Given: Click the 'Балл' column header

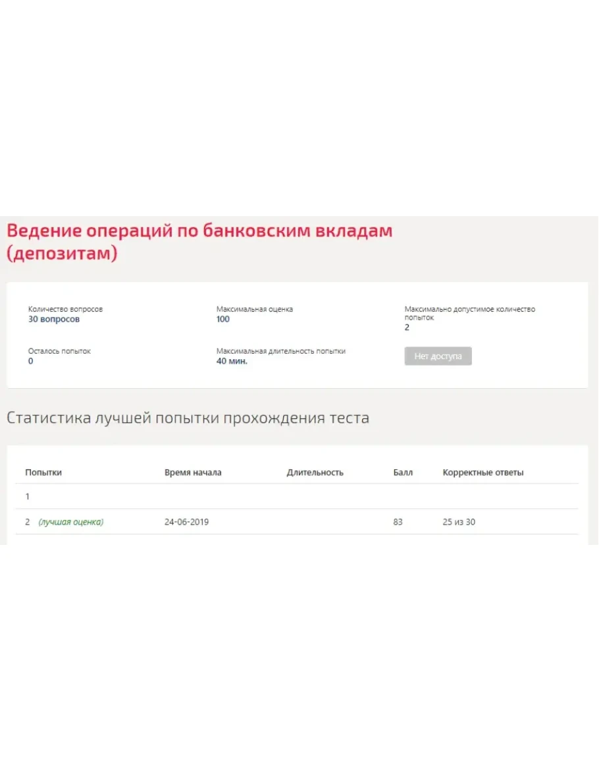Looking at the screenshot, I should pyautogui.click(x=403, y=472).
